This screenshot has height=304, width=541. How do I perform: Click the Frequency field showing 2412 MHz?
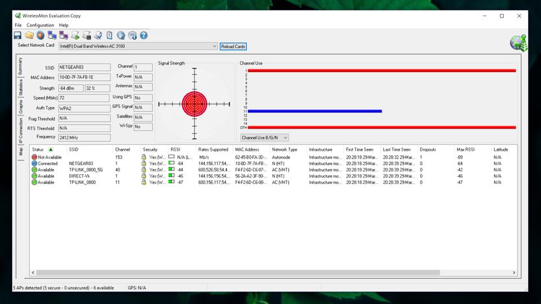(x=84, y=138)
